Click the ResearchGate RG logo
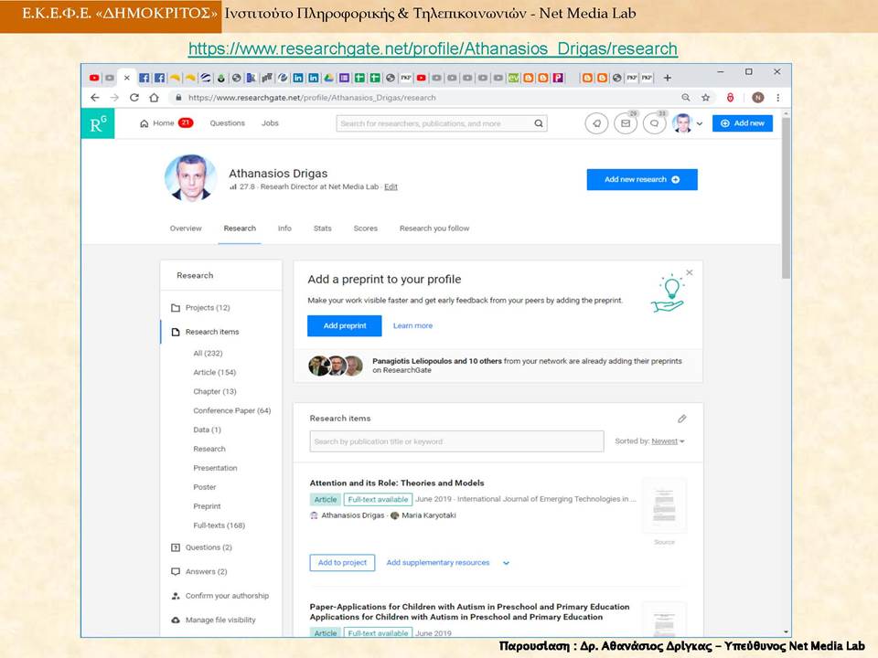 pyautogui.click(x=98, y=123)
